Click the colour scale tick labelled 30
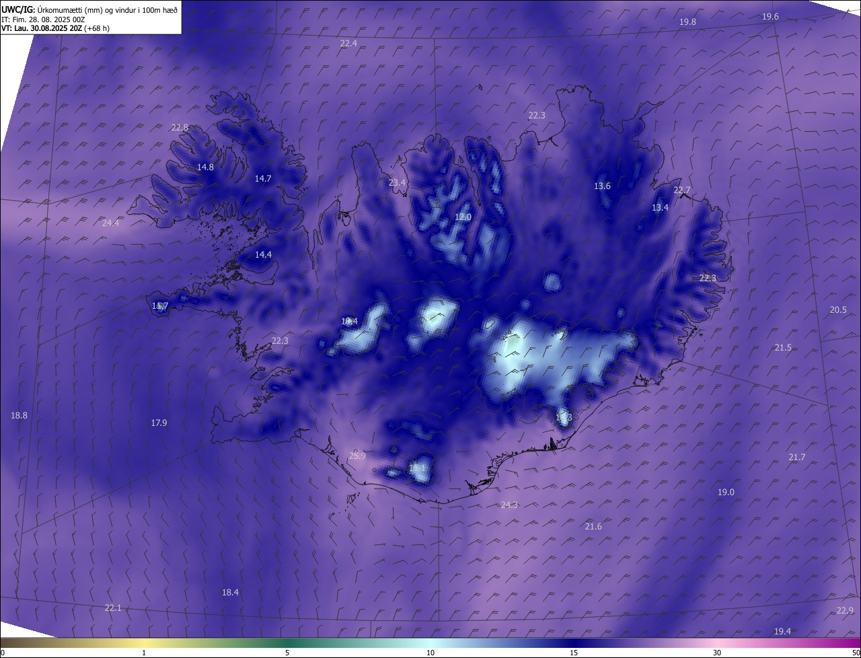The image size is (861, 658). tap(717, 653)
